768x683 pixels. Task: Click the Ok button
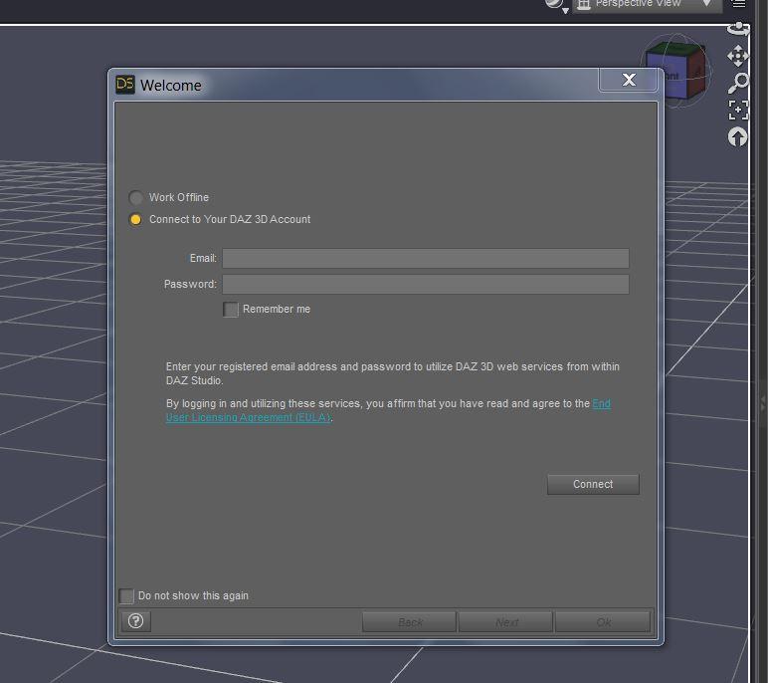[603, 622]
